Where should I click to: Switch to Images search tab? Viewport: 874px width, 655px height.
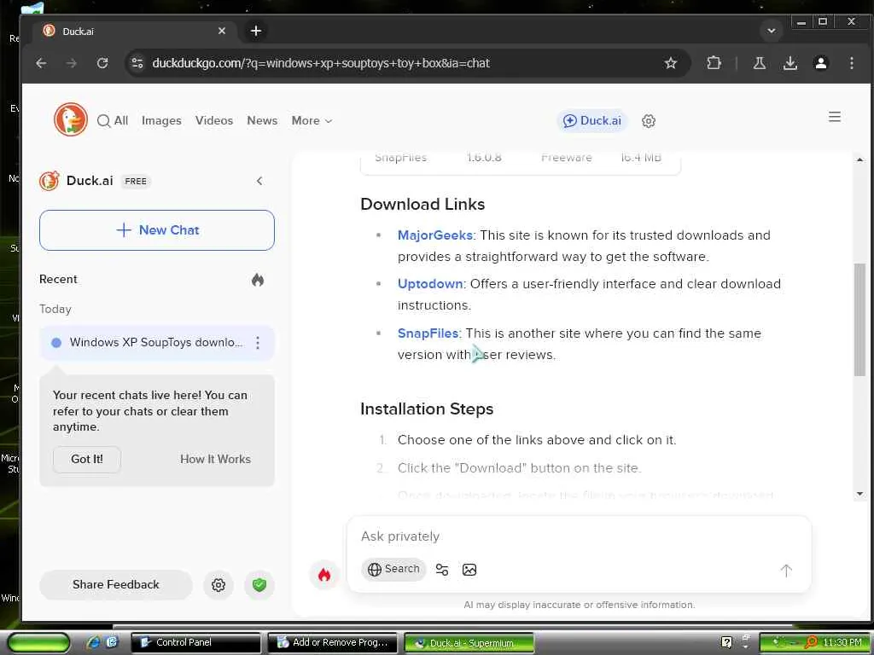click(161, 121)
